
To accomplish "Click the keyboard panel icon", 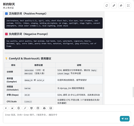I will click(51, 108).
